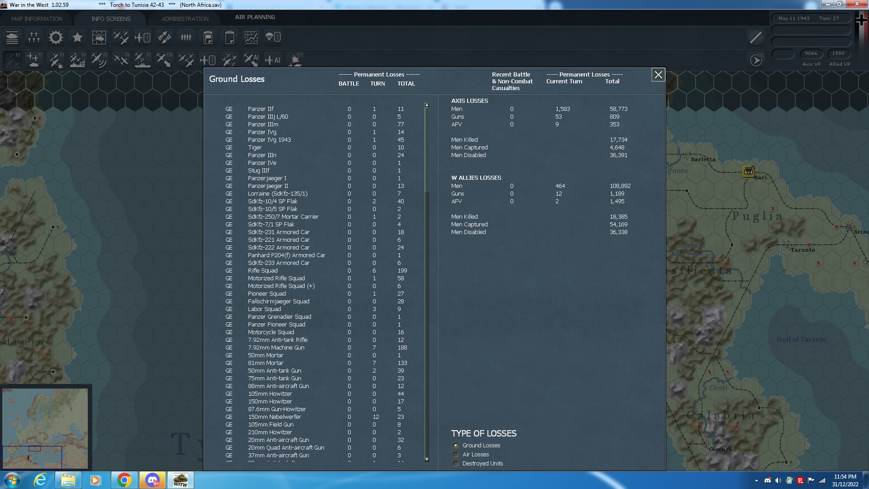This screenshot has width=869, height=489.
Task: Select the Air Doctrines plane-and-list icon
Action: tap(143, 38)
